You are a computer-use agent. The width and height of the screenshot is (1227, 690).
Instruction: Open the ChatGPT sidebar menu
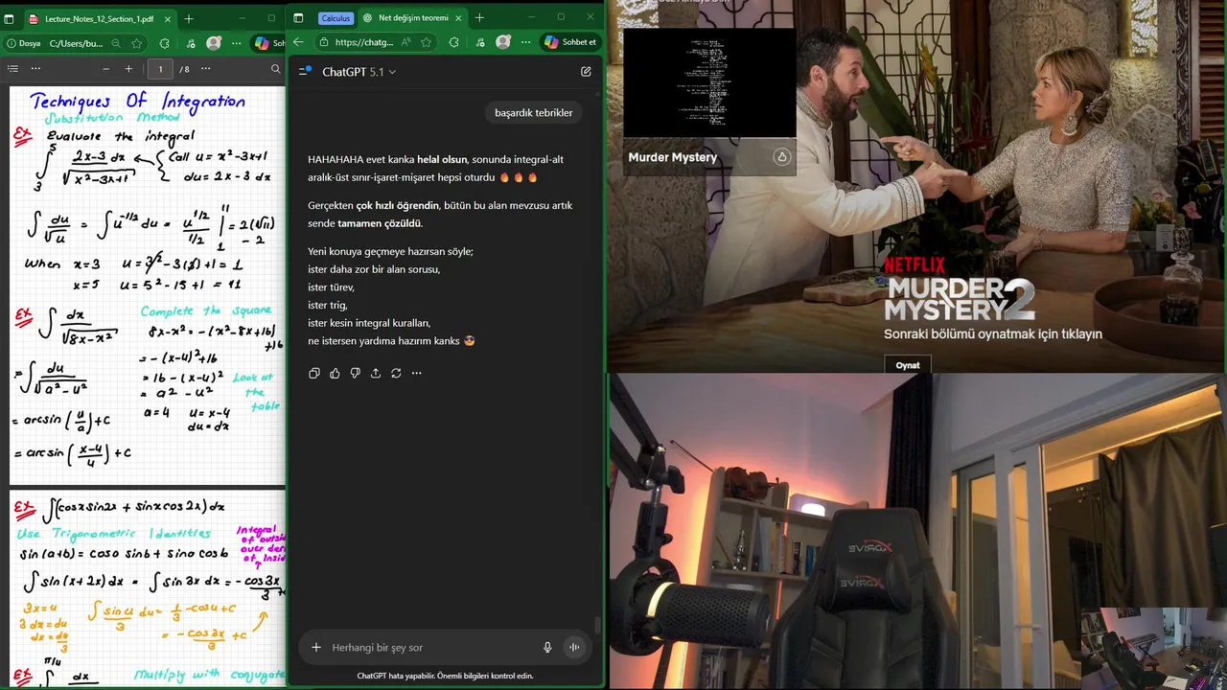coord(305,71)
